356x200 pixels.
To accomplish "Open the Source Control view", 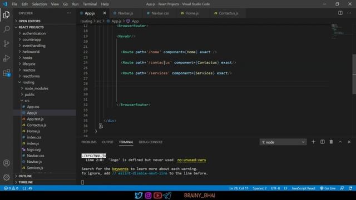I will (6, 43).
